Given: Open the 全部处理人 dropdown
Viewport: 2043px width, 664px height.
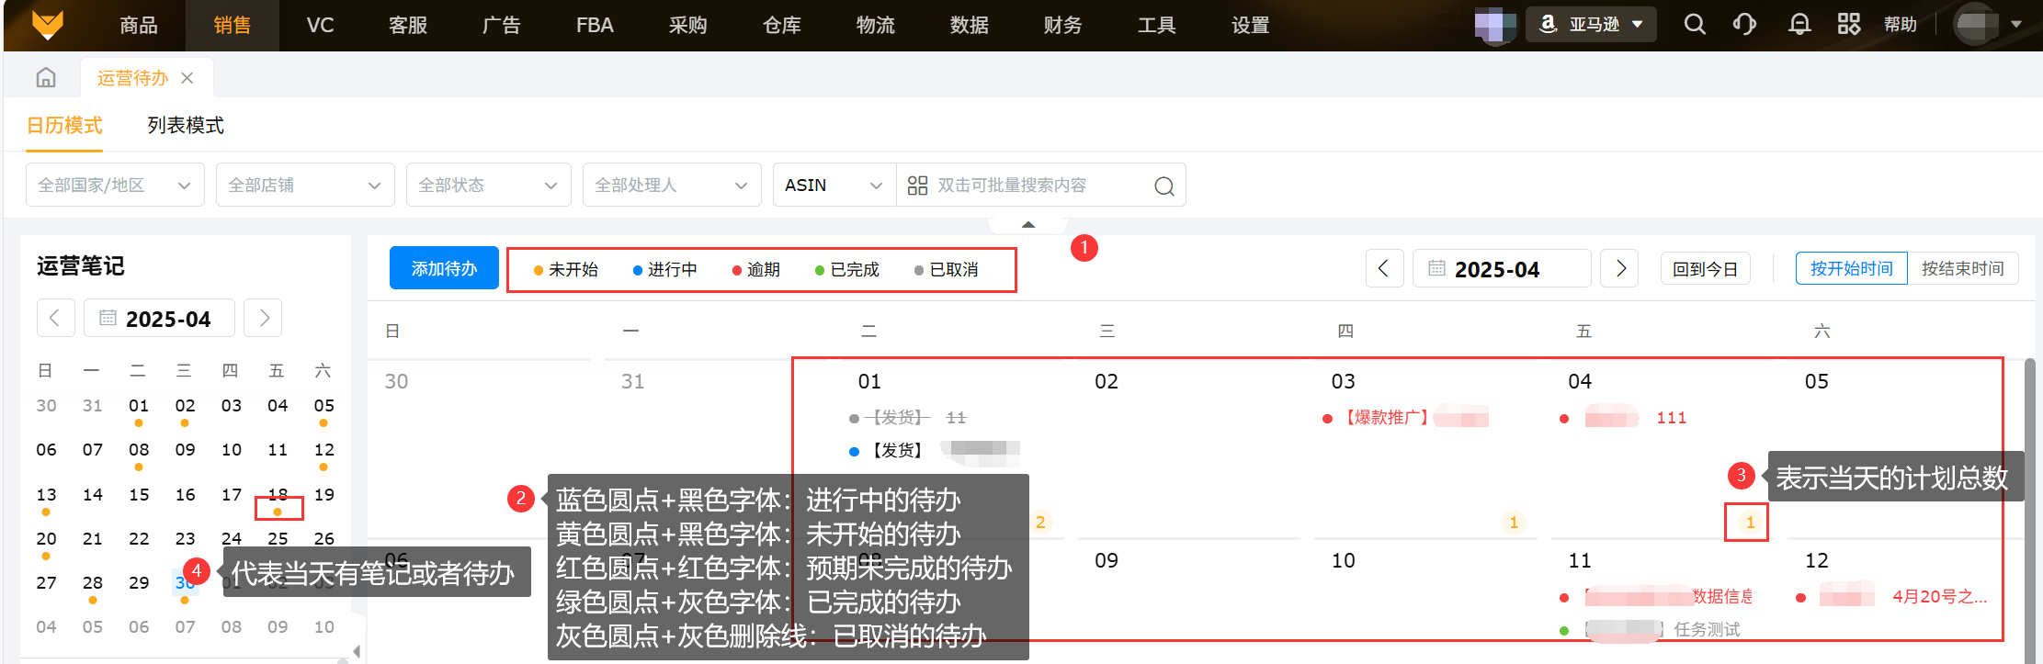Looking at the screenshot, I should pyautogui.click(x=672, y=185).
